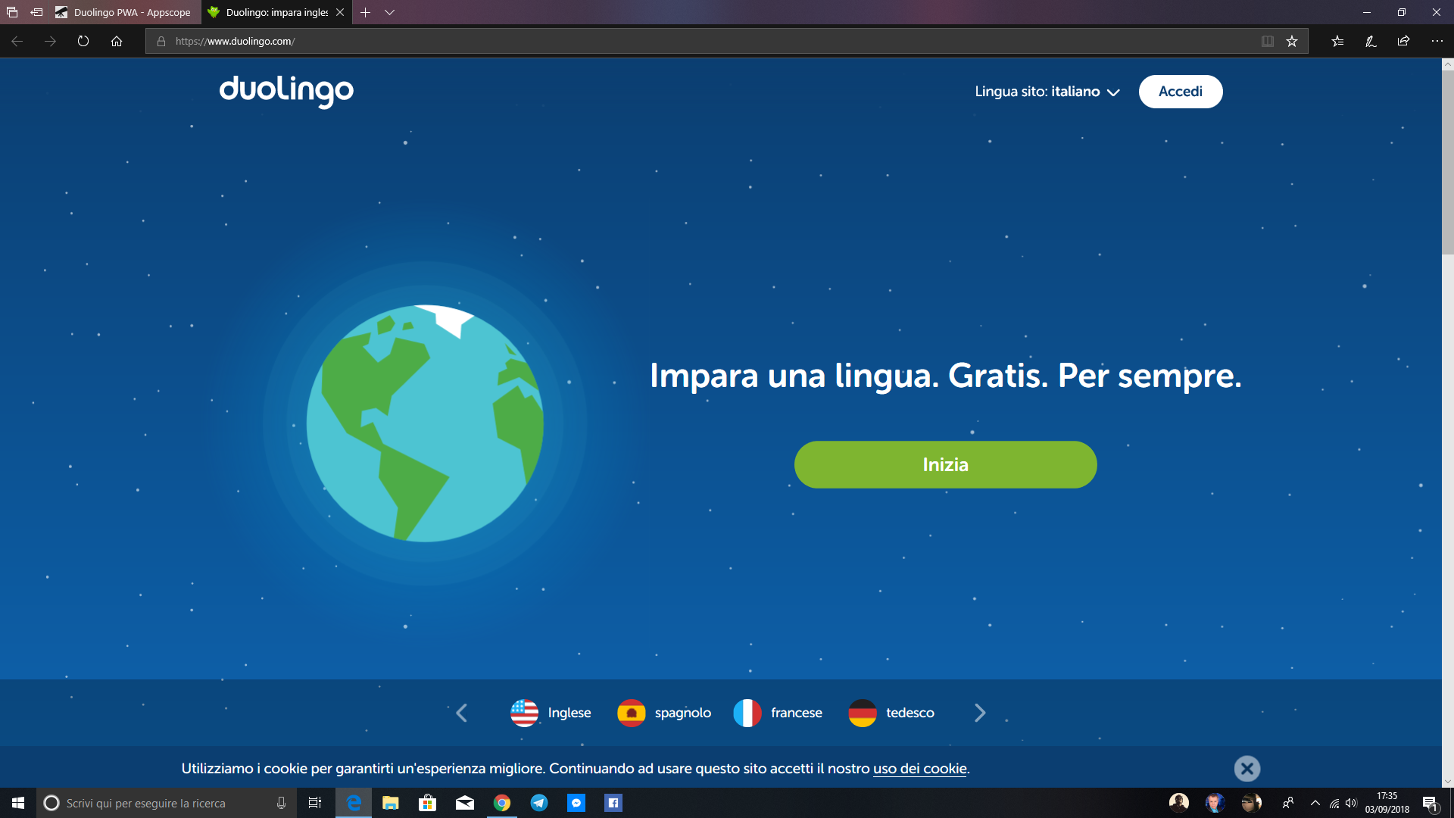Show tabs you've set aside
This screenshot has width=1454, height=818.
point(12,12)
